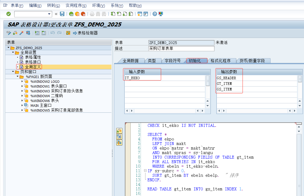
Task: Collapse the 全局设置 folder node
Action: [13, 52]
